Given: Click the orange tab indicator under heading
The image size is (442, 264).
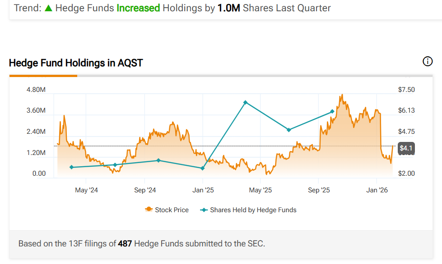Looking at the screenshot, I should coord(43,76).
